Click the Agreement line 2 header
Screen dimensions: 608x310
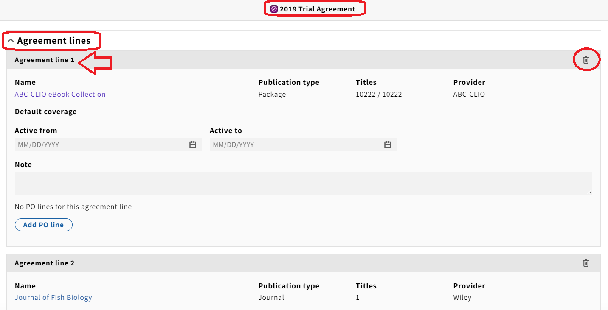point(303,263)
